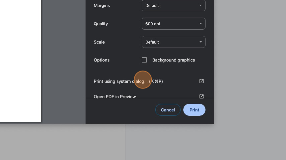Viewport: 286px width, 160px height.
Task: Cancel the print dialog
Action: click(x=168, y=110)
